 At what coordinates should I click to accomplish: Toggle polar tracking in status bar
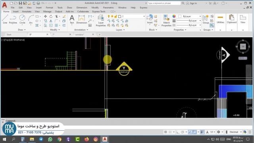pyautogui.click(x=183, y=132)
